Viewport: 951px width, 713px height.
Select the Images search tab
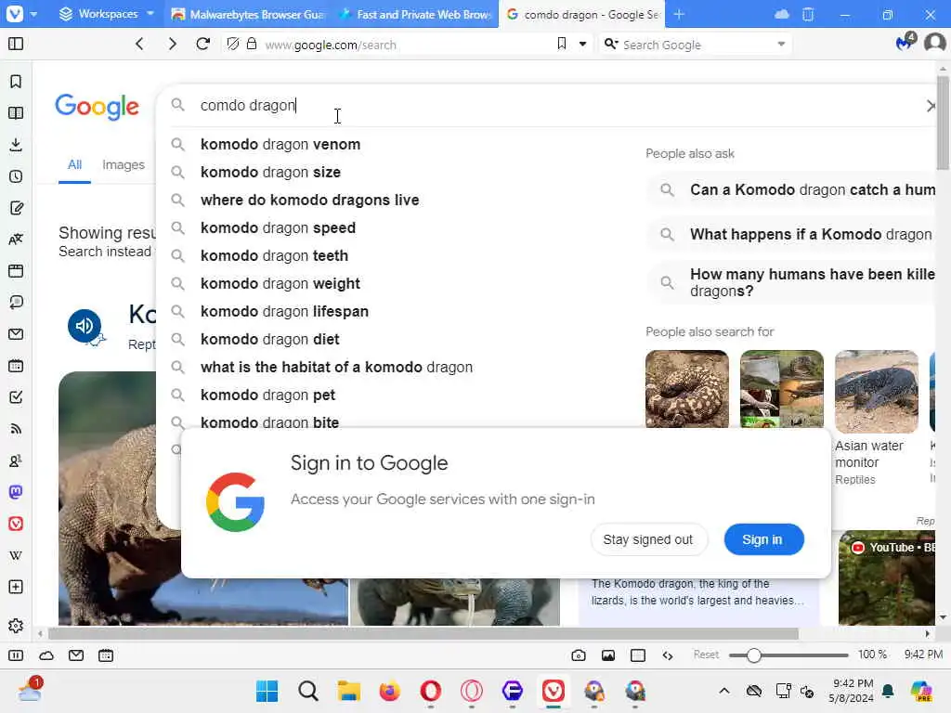124,164
